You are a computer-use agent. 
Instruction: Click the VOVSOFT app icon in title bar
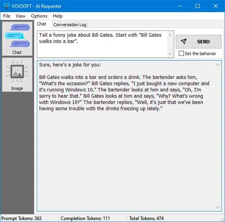point(6,6)
